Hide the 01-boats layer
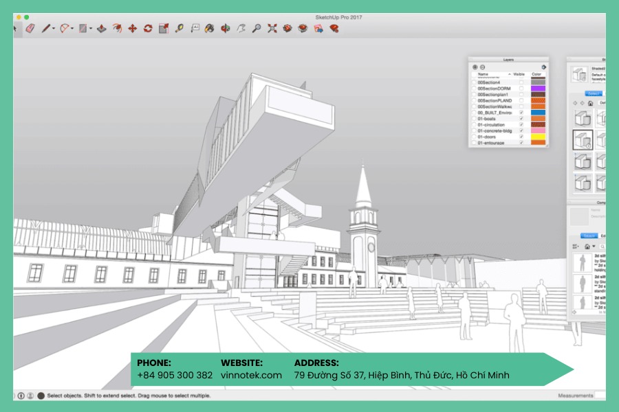The width and height of the screenshot is (619, 412). point(521,119)
